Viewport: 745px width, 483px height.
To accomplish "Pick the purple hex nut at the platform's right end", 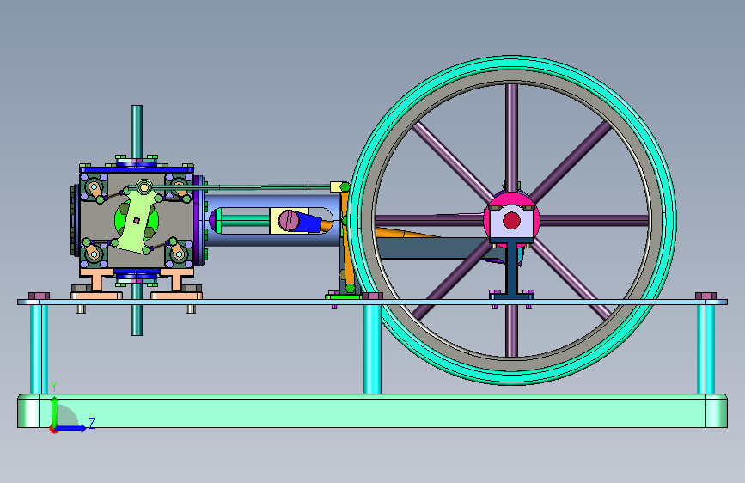I will click(706, 297).
